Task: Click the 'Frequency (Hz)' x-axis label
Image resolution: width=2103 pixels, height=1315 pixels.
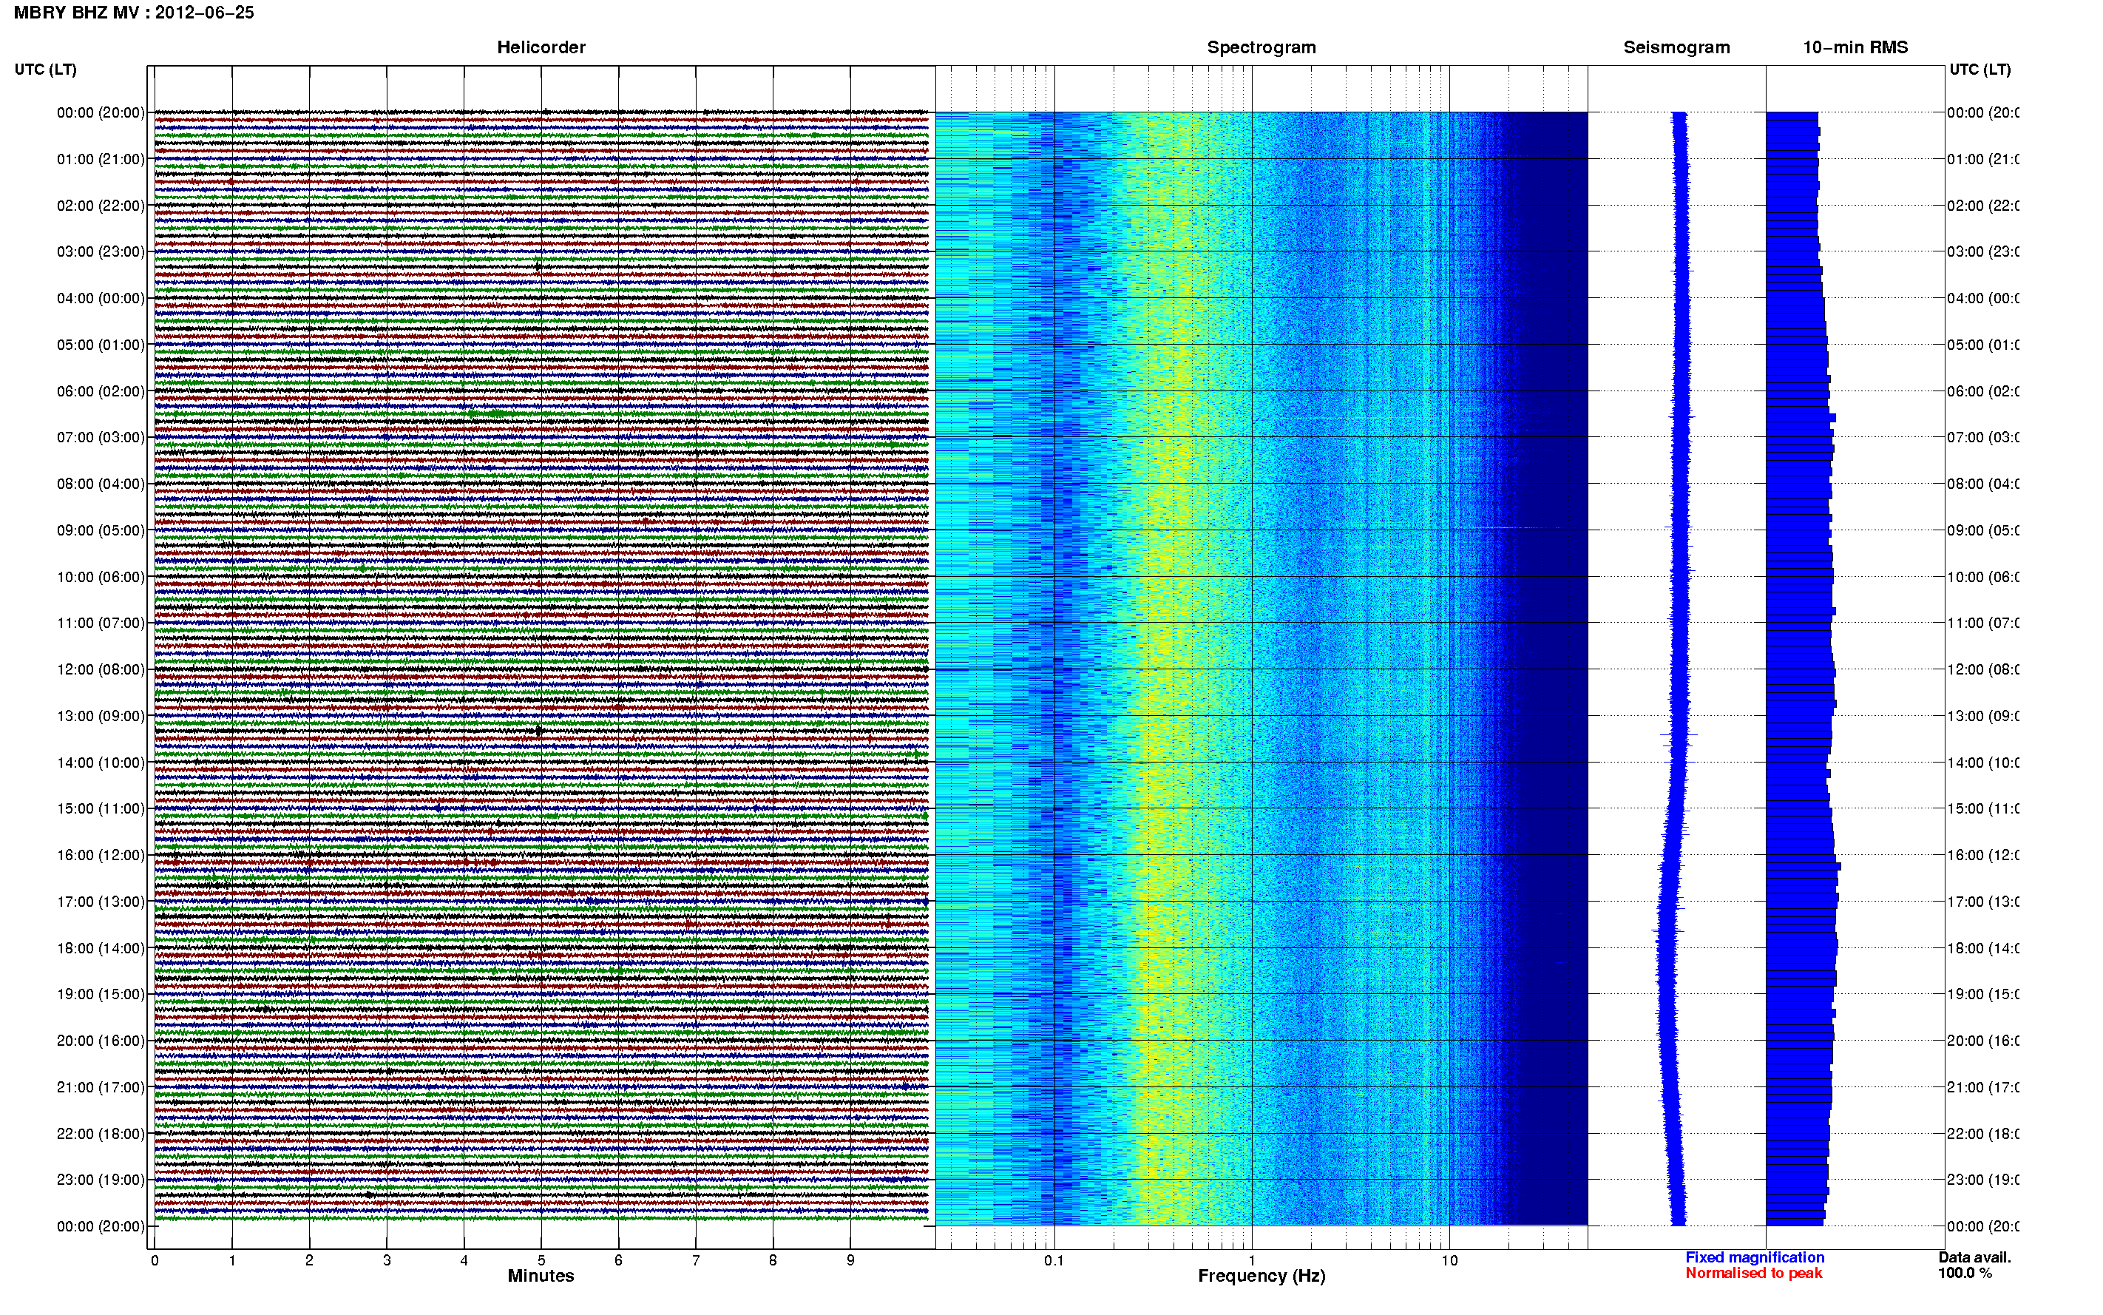Action: (x=1262, y=1276)
